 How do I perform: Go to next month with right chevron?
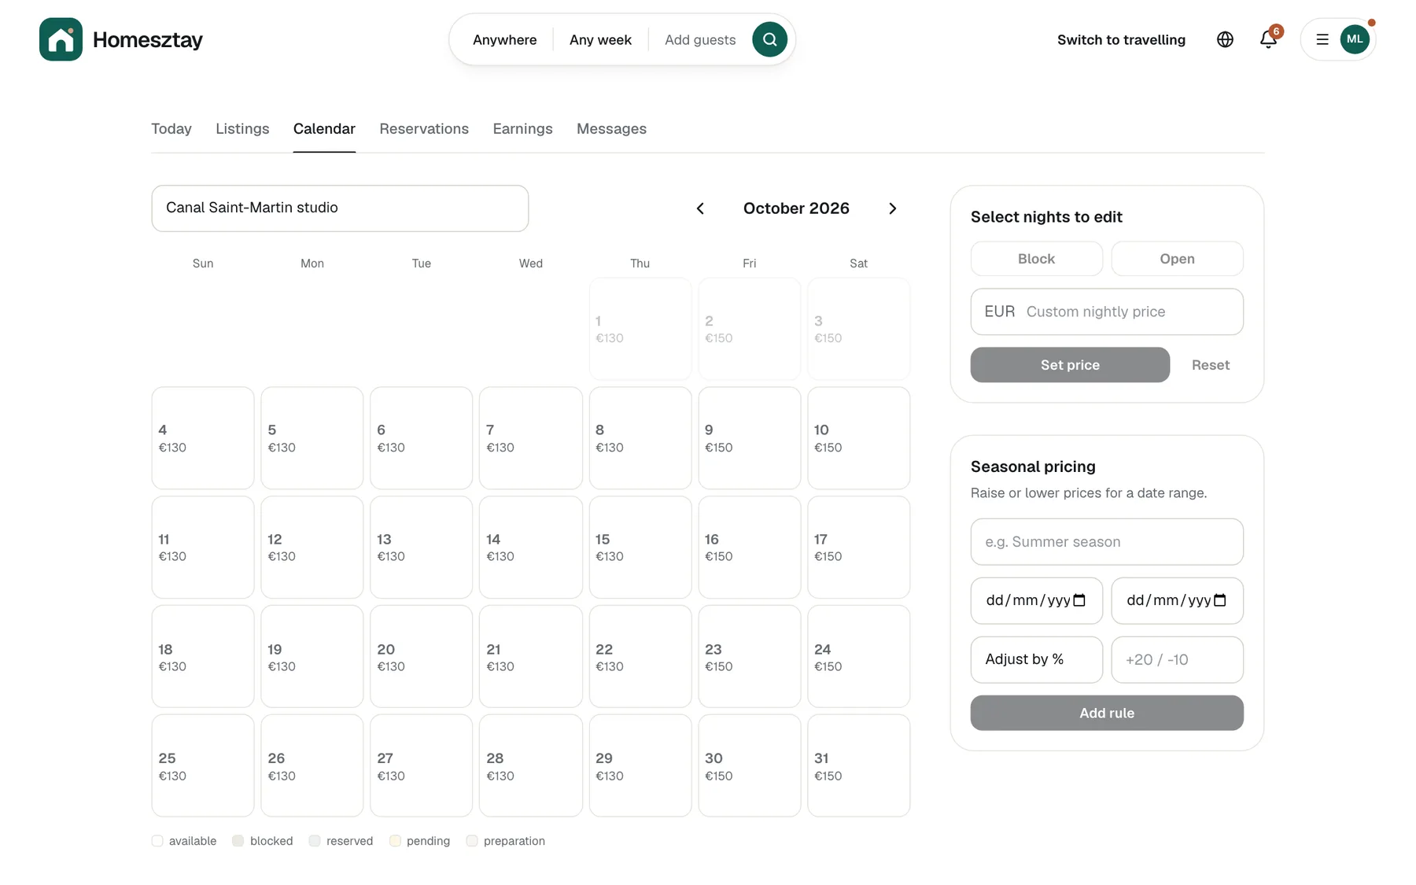coord(892,208)
